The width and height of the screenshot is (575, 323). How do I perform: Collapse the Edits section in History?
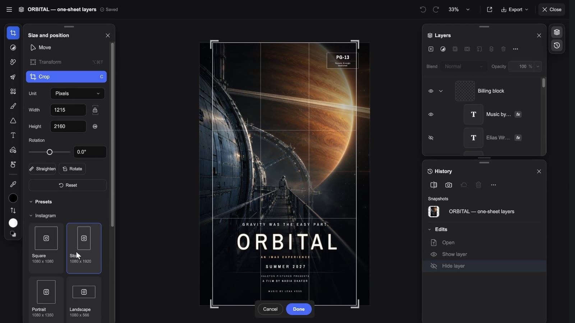[x=429, y=229]
